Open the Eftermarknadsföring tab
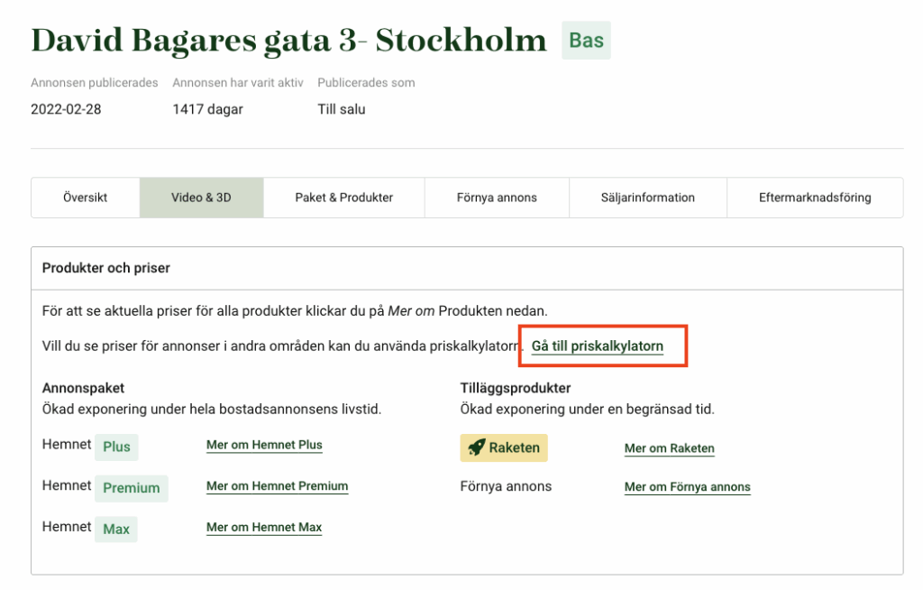The width and height of the screenshot is (923, 590). pyautogui.click(x=815, y=198)
